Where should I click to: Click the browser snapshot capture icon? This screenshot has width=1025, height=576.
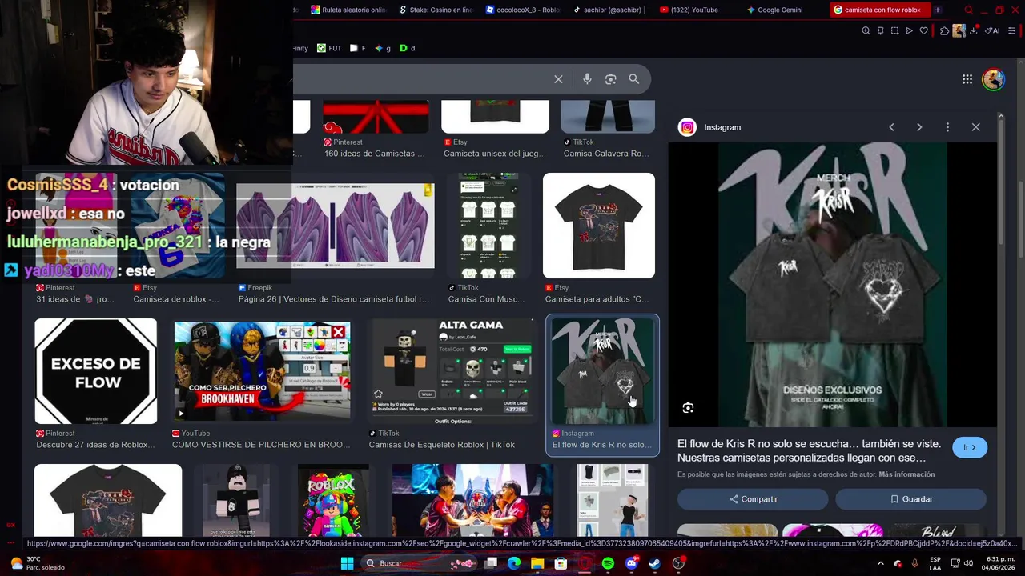(894, 31)
